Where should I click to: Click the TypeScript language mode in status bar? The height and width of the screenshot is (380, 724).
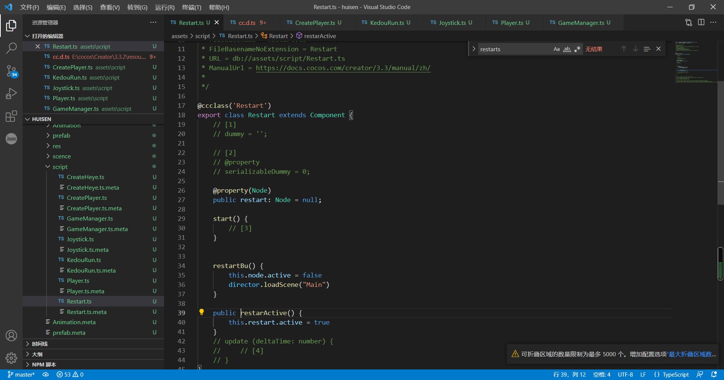point(675,374)
